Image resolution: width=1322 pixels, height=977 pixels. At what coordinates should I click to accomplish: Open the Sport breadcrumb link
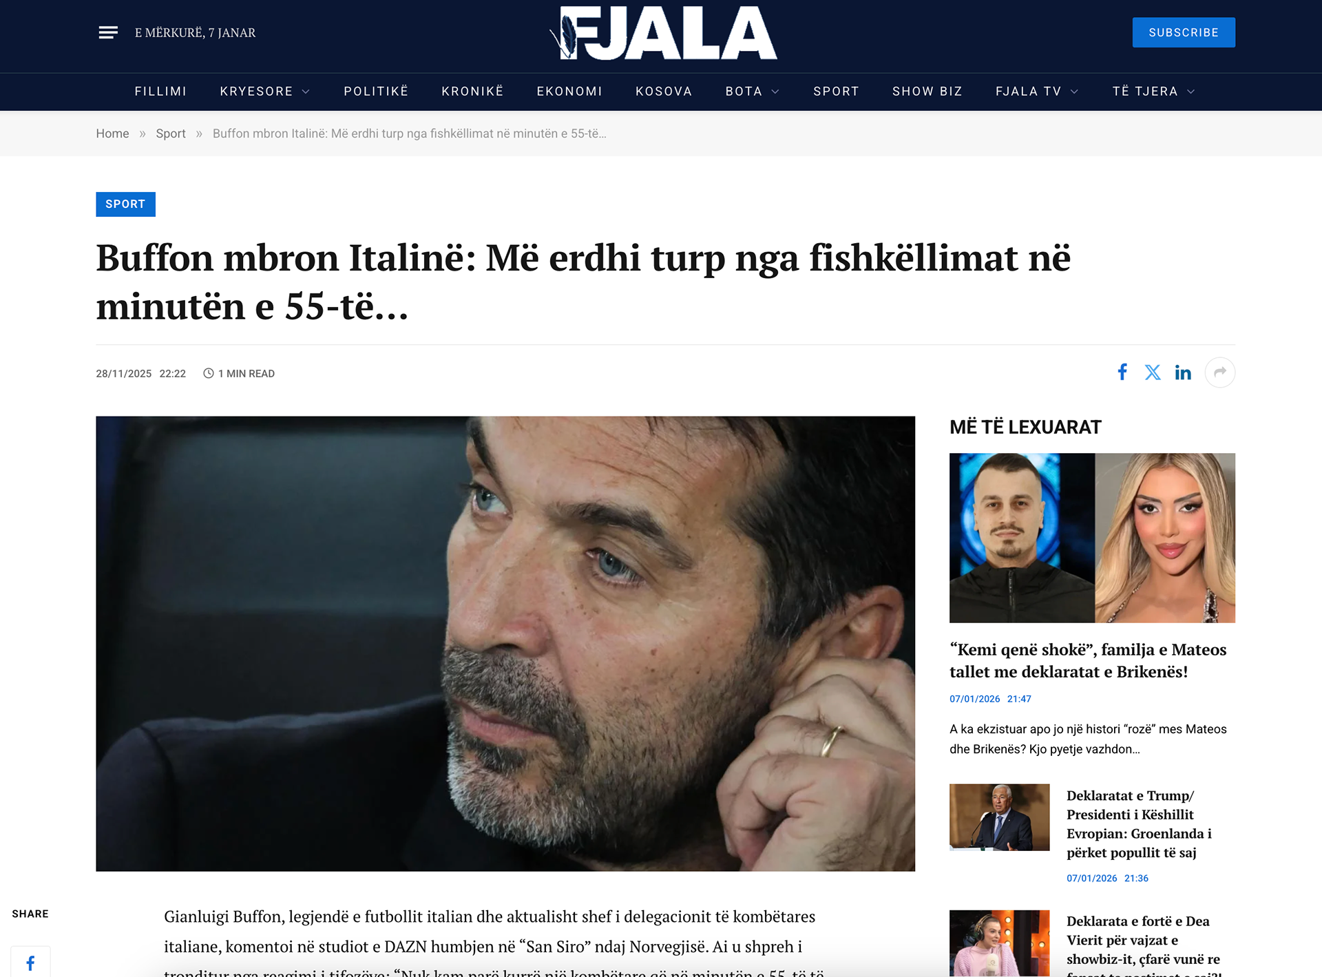(x=171, y=134)
